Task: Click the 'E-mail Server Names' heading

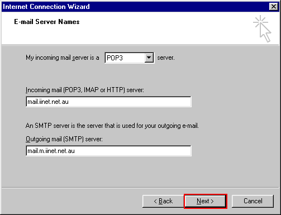Action: pyautogui.click(x=47, y=22)
